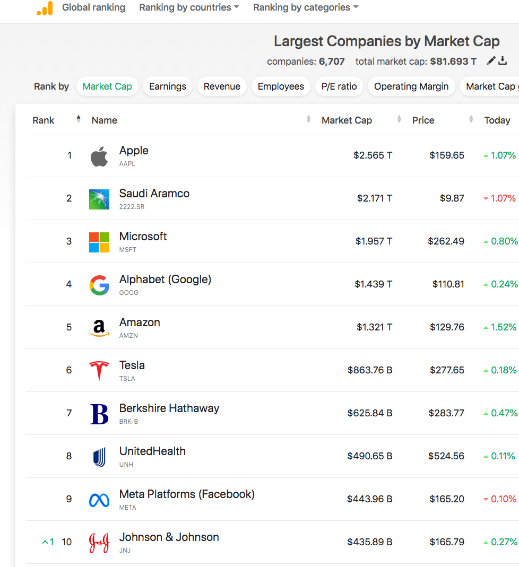Open the Johnson & Johnson company link
Screen dimensions: 519x567
[x=169, y=537]
